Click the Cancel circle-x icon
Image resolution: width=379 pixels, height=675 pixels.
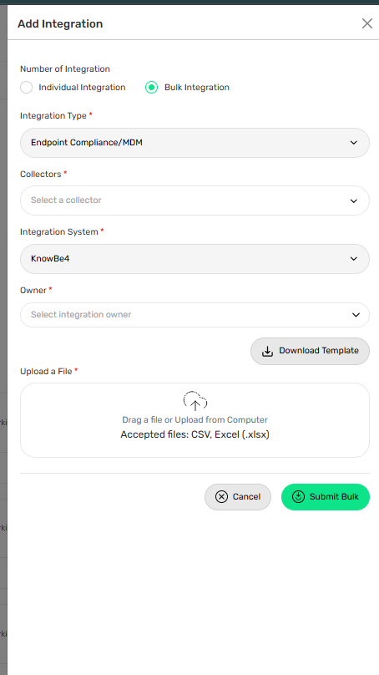tap(221, 497)
